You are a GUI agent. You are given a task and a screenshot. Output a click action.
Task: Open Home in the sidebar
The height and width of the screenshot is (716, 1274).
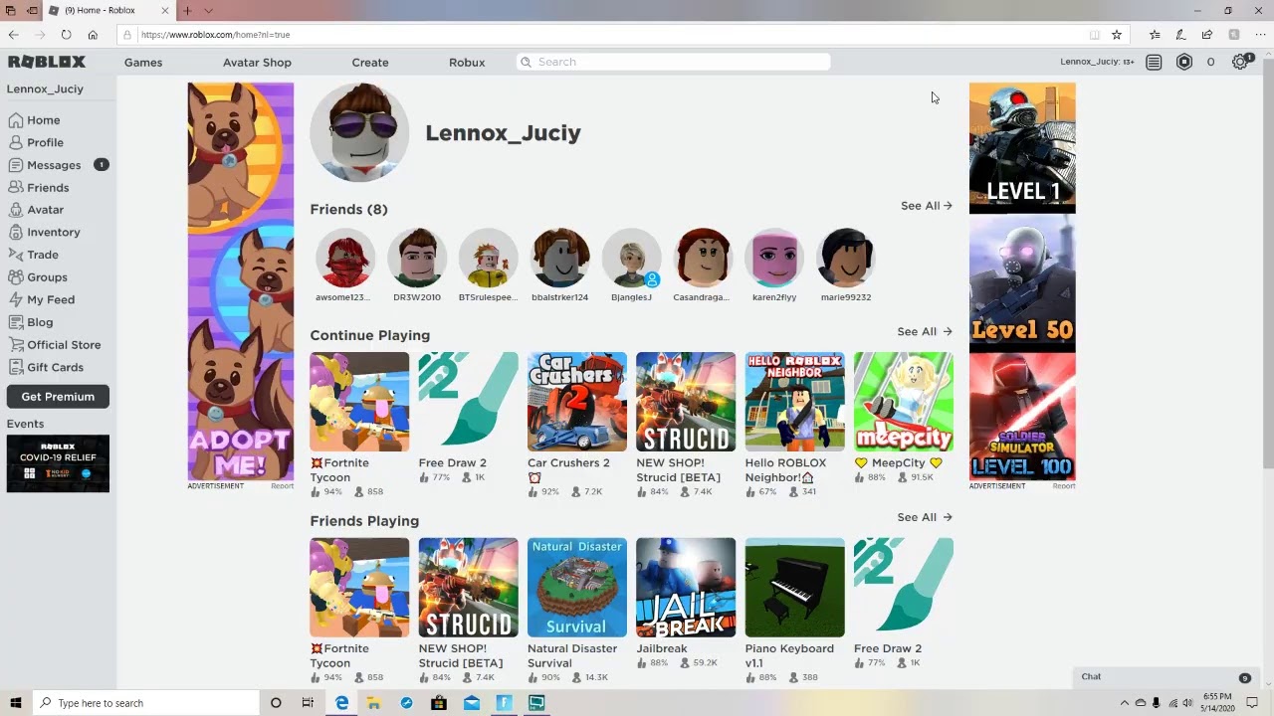tap(35, 119)
